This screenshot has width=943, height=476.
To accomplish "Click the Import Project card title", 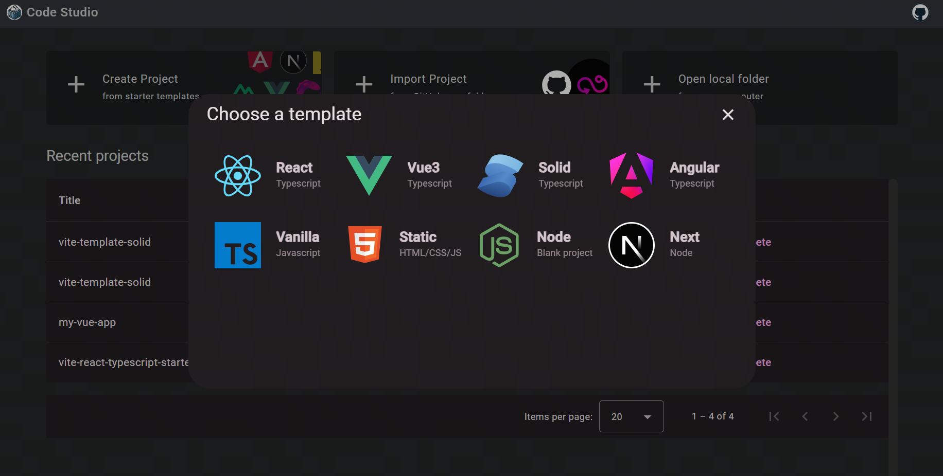I will [x=428, y=79].
